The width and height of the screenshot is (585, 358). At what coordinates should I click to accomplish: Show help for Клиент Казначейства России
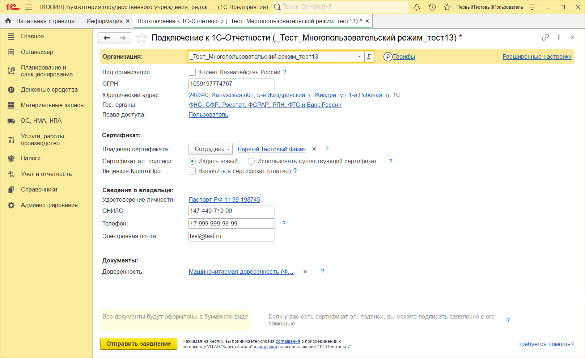click(285, 72)
